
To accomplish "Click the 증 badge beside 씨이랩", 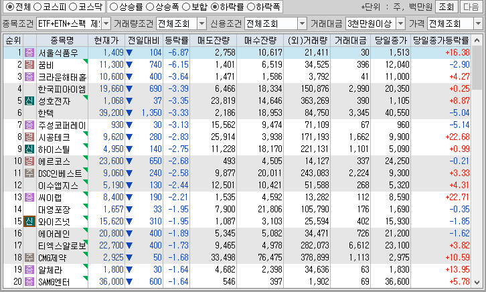I will [29, 197].
